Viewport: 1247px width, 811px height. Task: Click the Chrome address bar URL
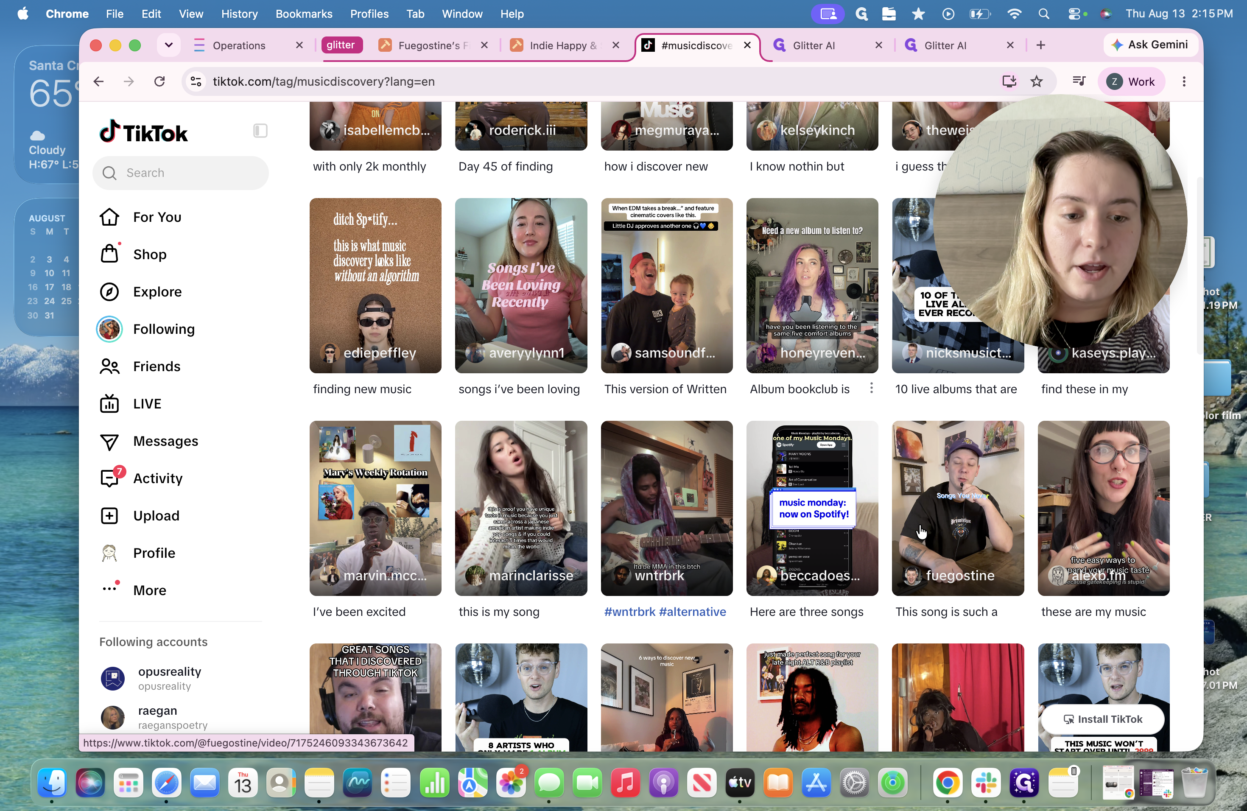click(x=323, y=82)
